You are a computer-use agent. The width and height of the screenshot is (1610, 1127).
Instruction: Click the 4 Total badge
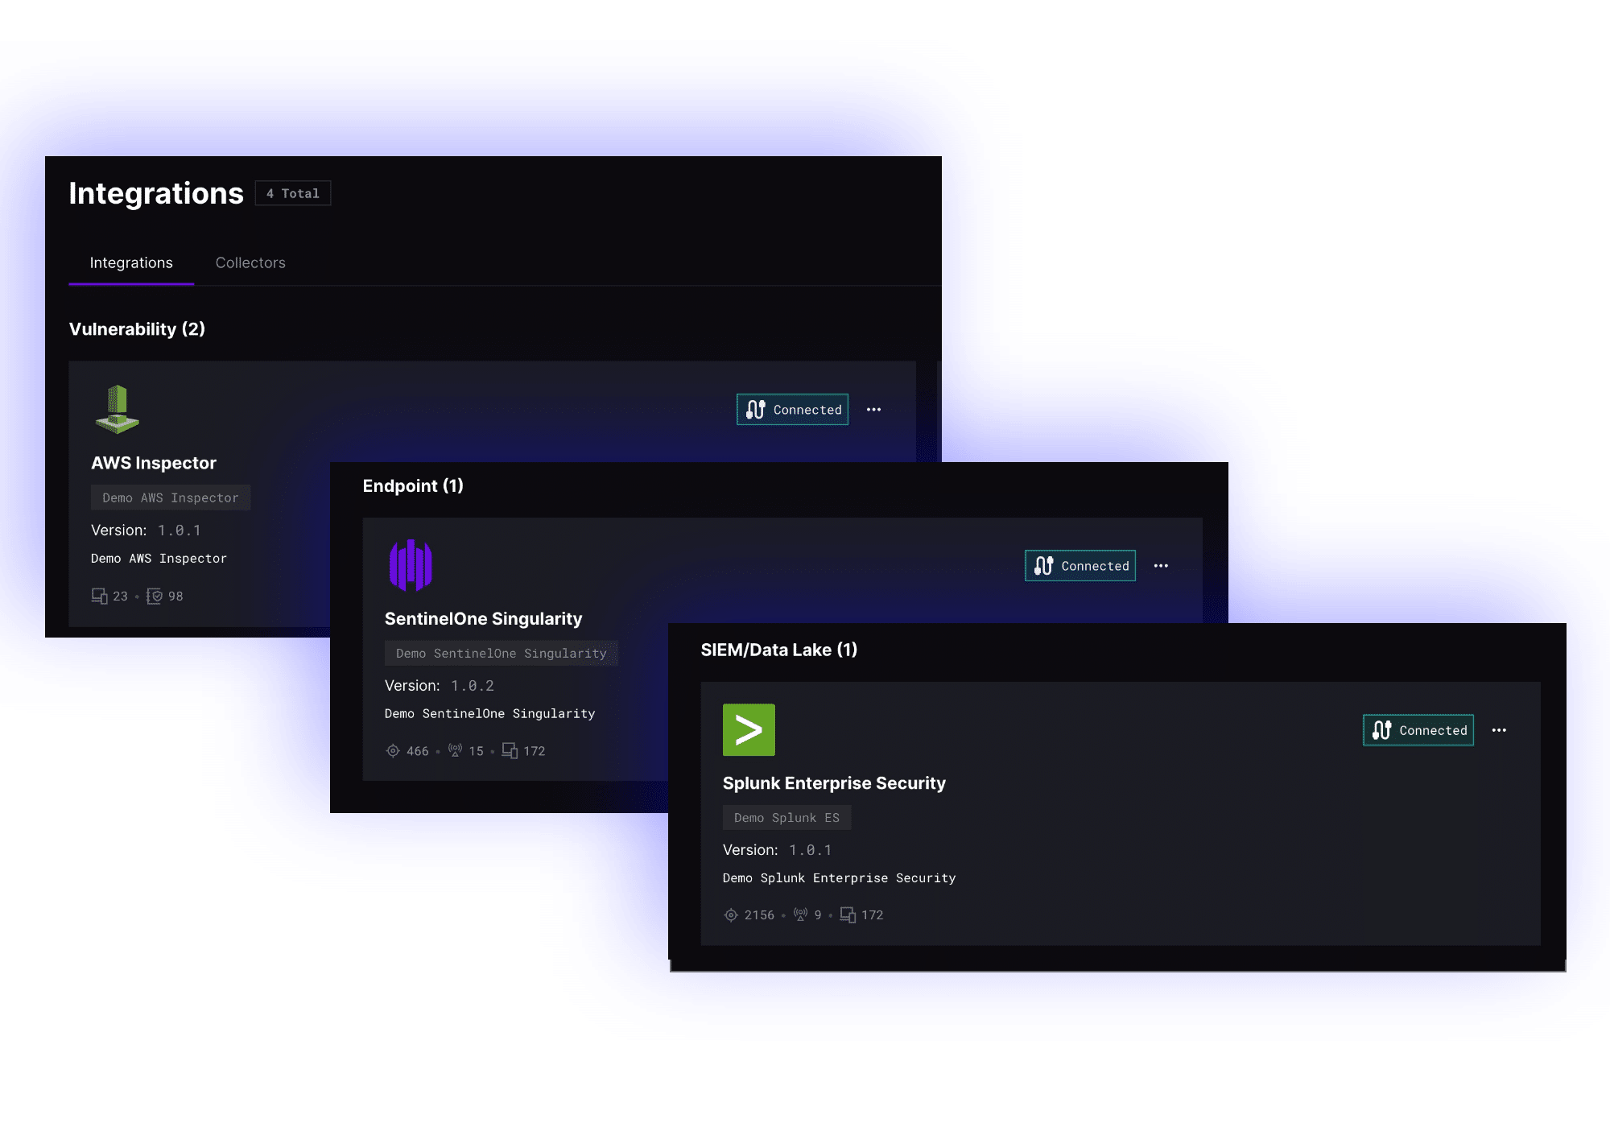(293, 193)
